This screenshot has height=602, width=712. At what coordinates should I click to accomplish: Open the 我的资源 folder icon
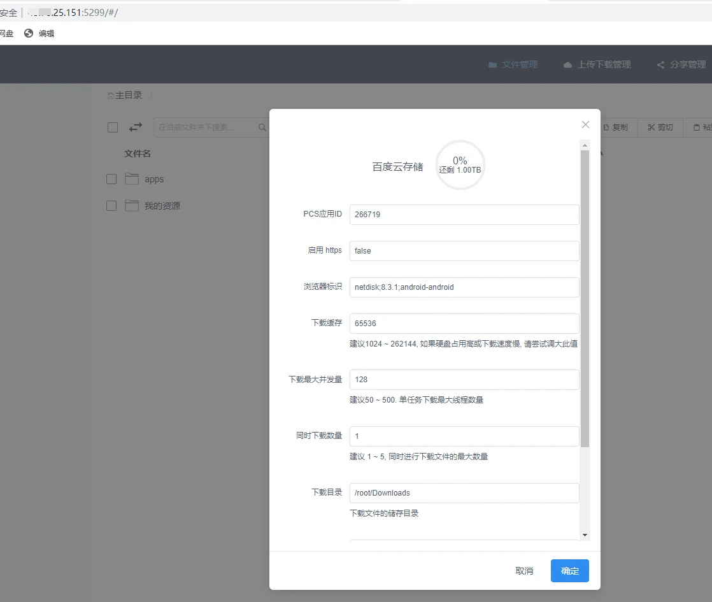click(132, 206)
